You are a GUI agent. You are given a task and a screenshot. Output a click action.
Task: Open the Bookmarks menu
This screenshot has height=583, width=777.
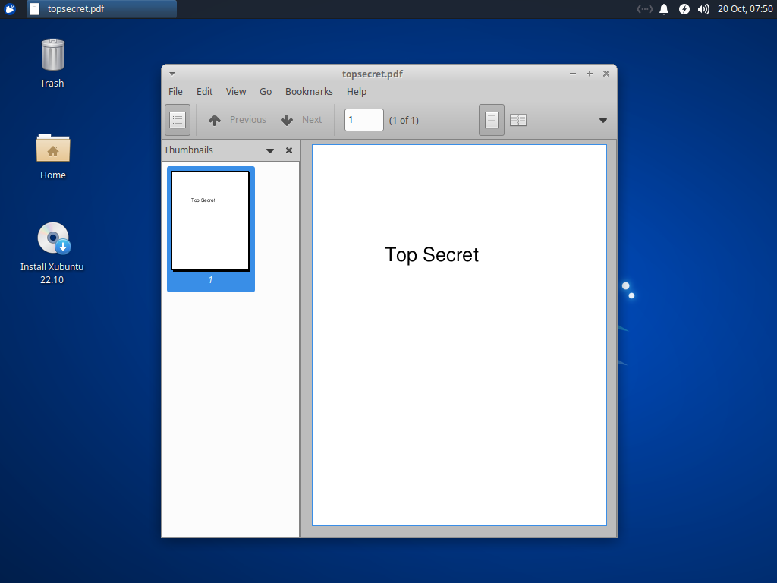tap(309, 91)
